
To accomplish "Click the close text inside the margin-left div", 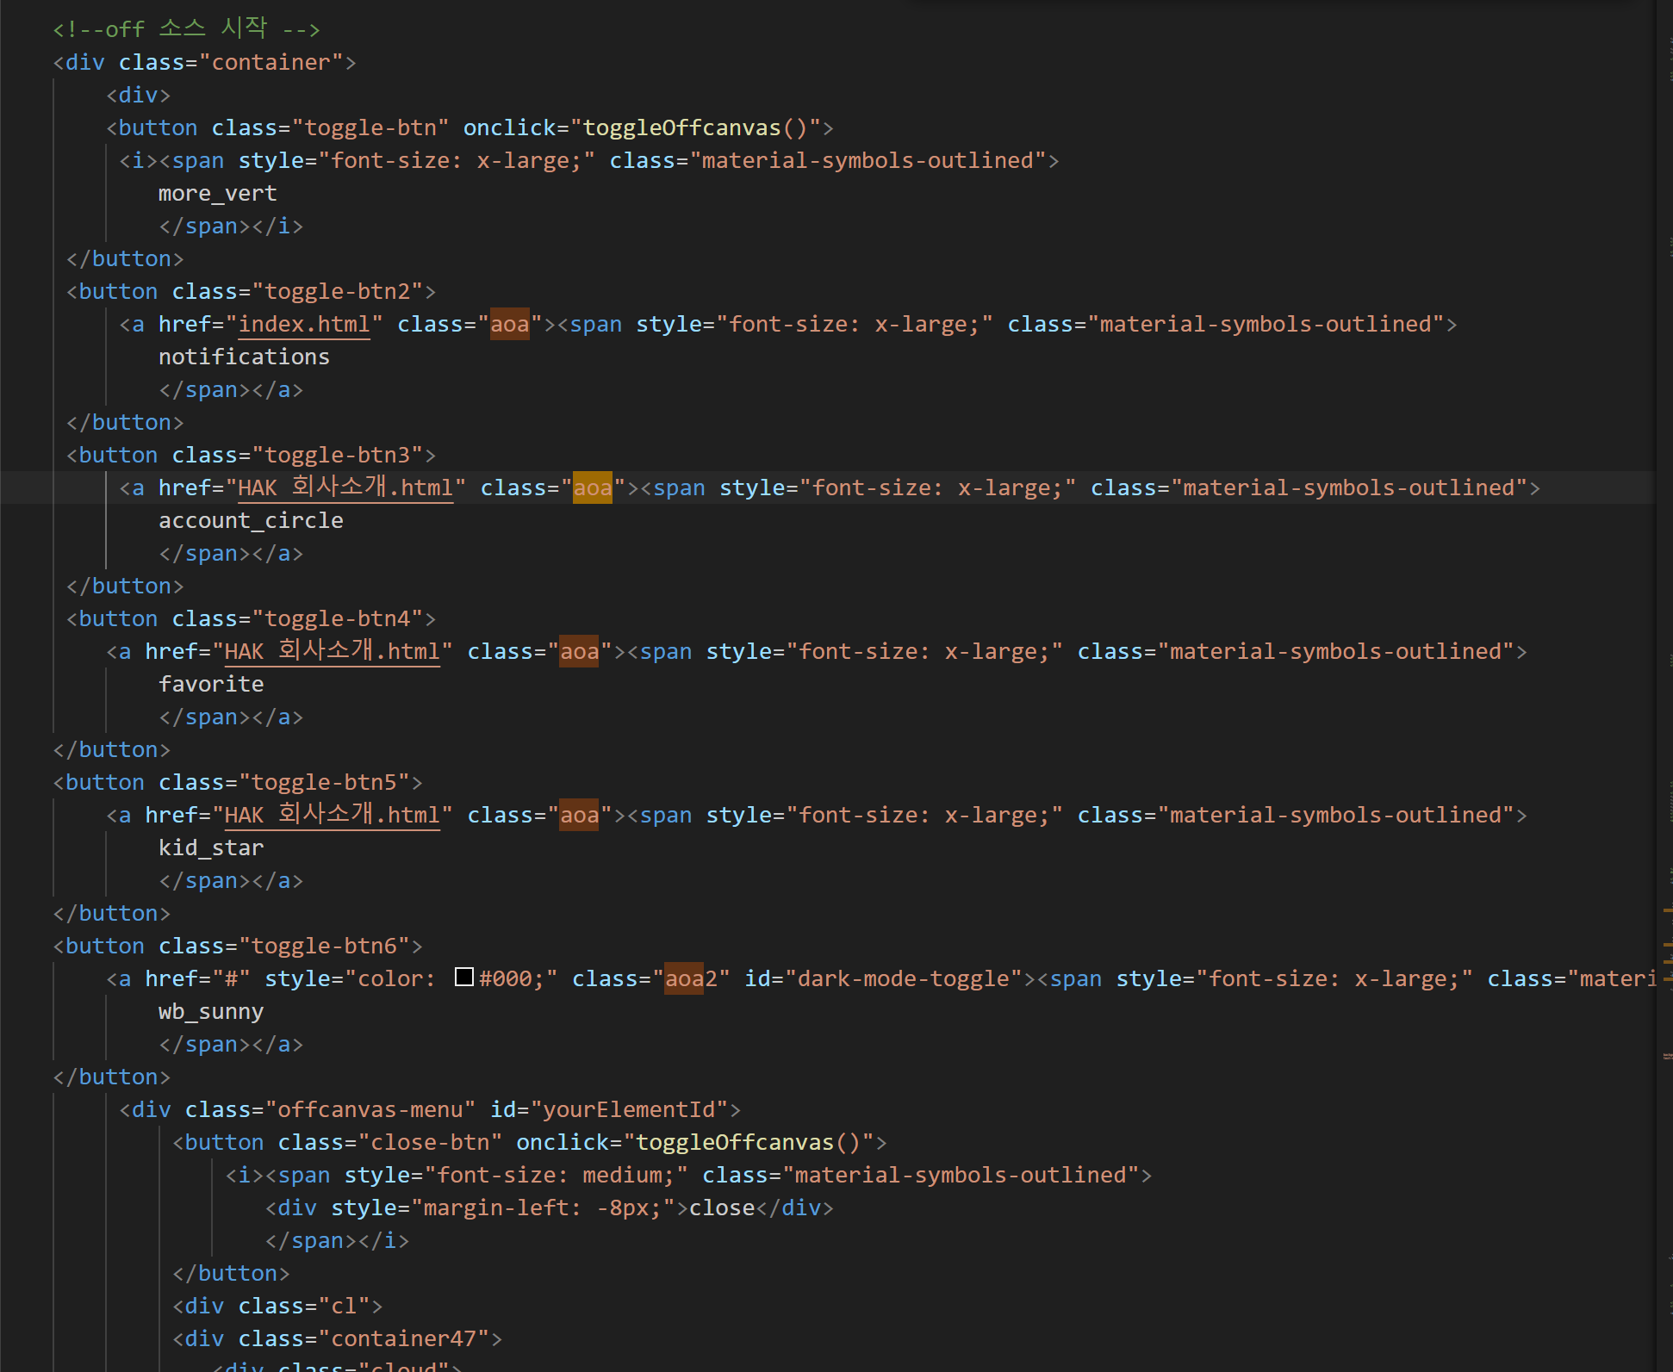I will [x=722, y=1207].
